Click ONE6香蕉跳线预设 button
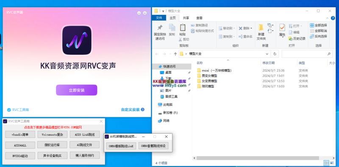Viewport: 339px width, 167px height. pyautogui.click(x=153, y=145)
